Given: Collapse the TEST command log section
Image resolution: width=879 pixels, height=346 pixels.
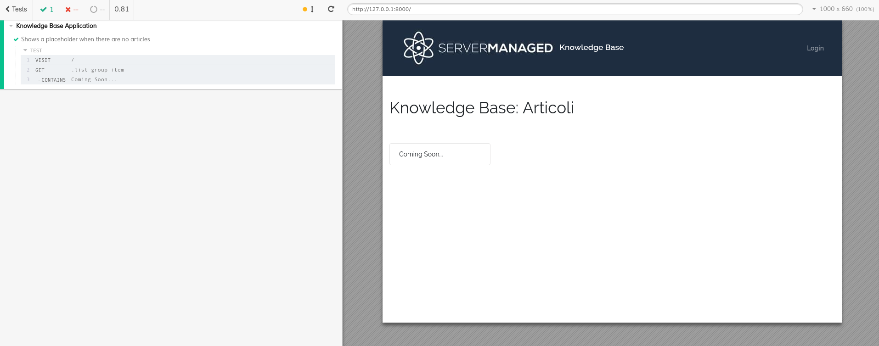Looking at the screenshot, I should coord(26,50).
